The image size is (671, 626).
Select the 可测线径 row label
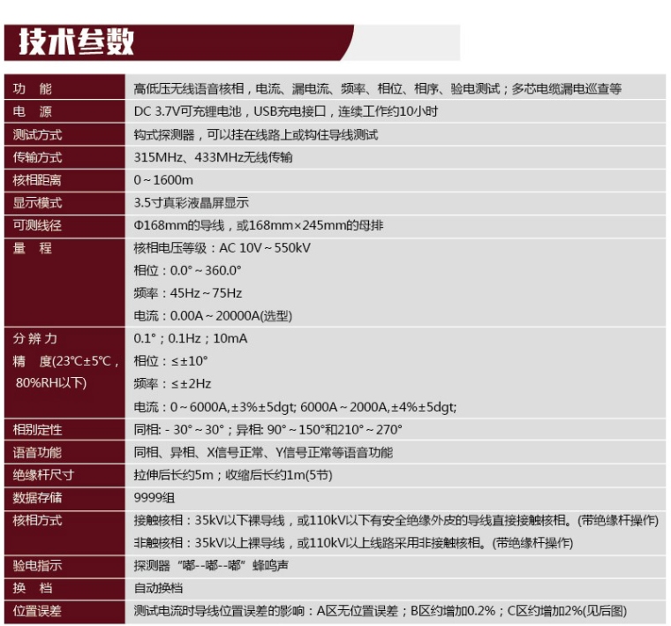tap(37, 225)
